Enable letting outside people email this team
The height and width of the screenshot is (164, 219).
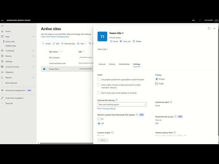[99, 80]
